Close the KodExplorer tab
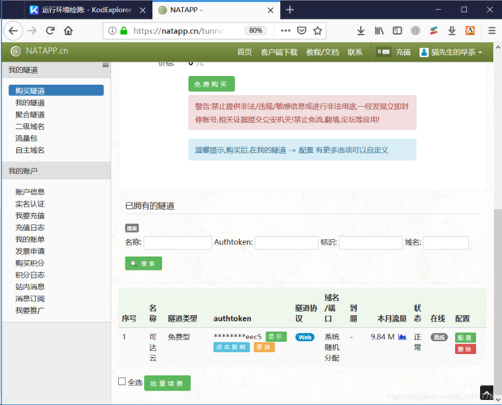This screenshot has width=502, height=405. (x=143, y=11)
